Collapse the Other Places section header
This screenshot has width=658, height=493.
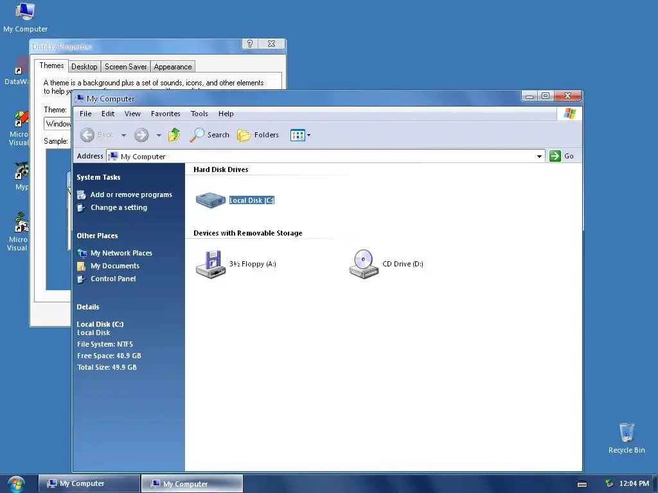[x=98, y=236]
